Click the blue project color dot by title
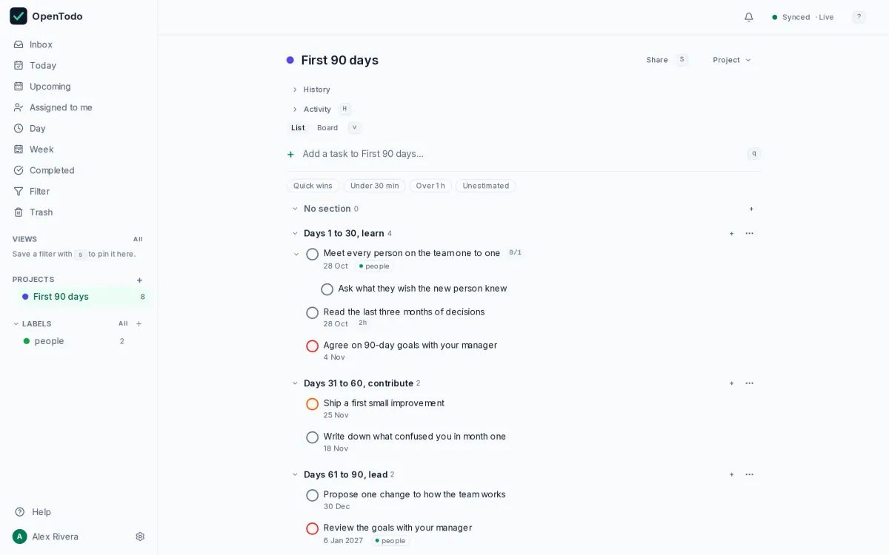This screenshot has height=555, width=889. coord(290,61)
